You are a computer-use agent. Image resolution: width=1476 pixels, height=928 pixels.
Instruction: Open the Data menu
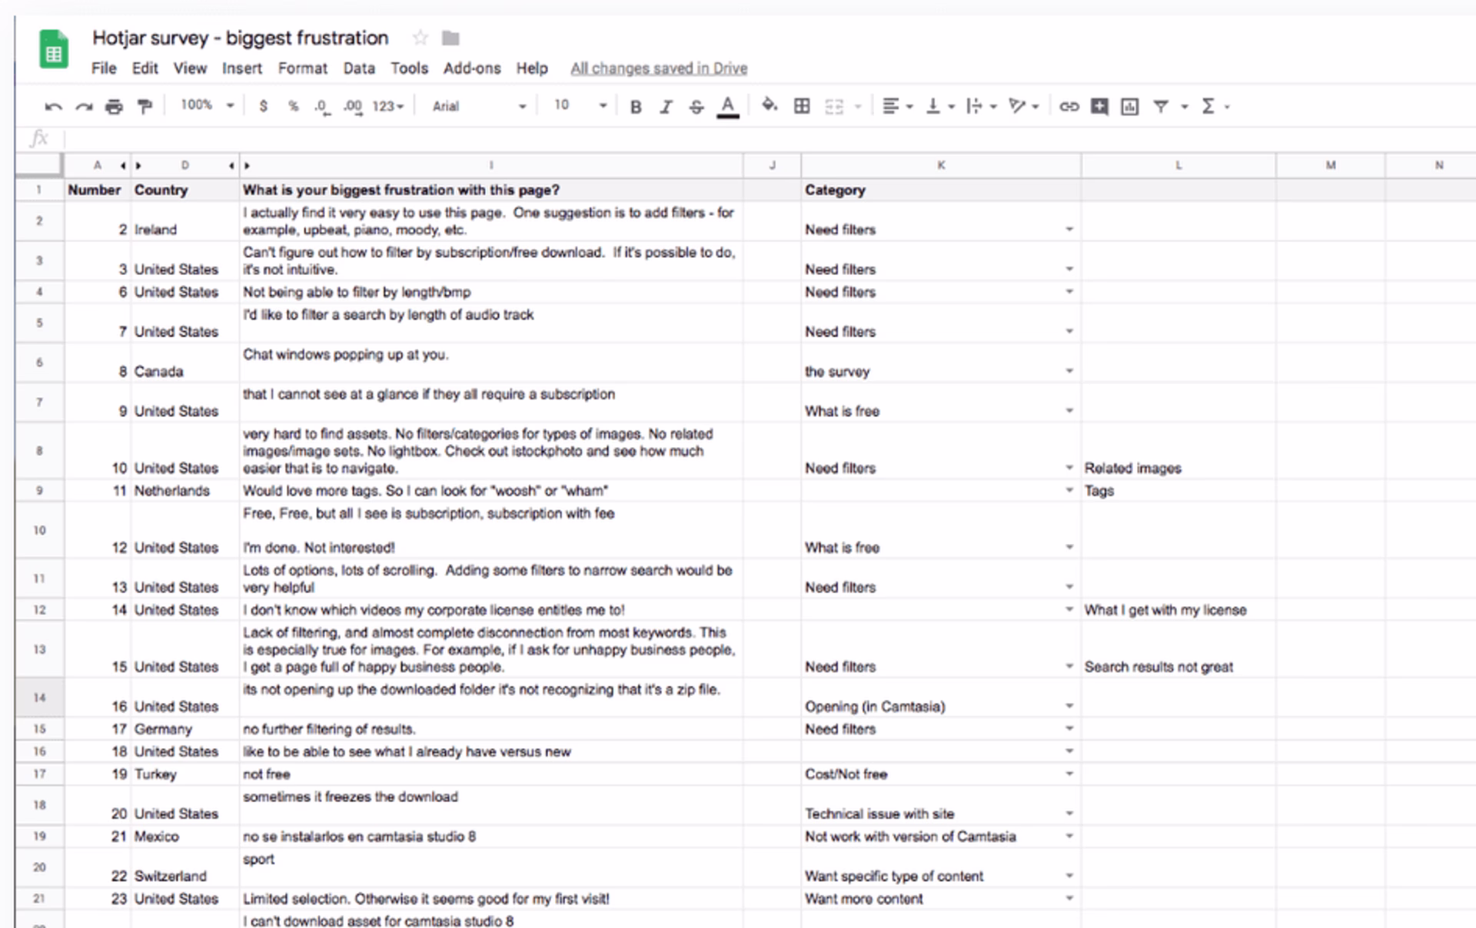[x=358, y=68]
